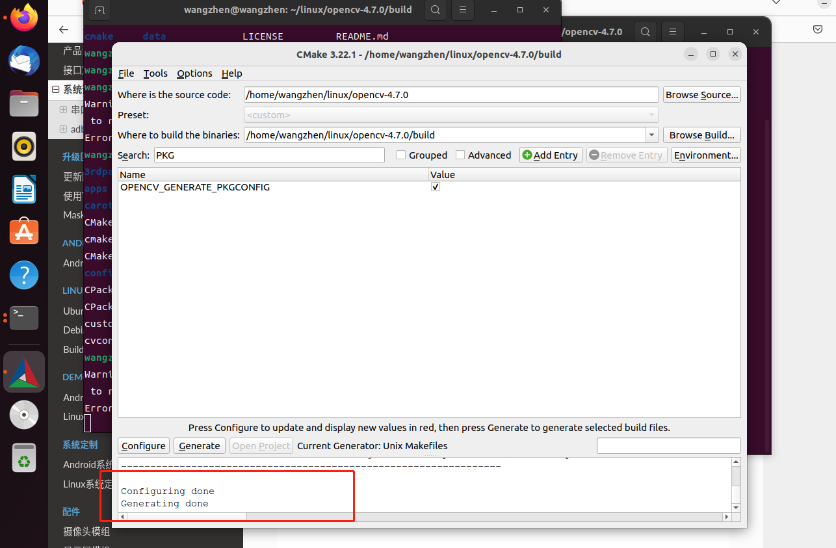Click Browse Build button
The height and width of the screenshot is (548, 836).
pyautogui.click(x=701, y=135)
